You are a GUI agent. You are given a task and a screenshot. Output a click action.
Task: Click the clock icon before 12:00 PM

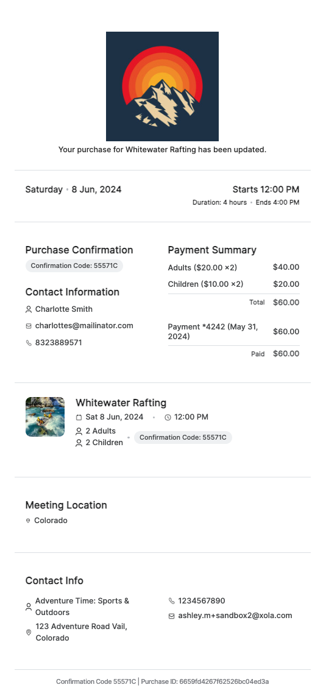pyautogui.click(x=168, y=417)
